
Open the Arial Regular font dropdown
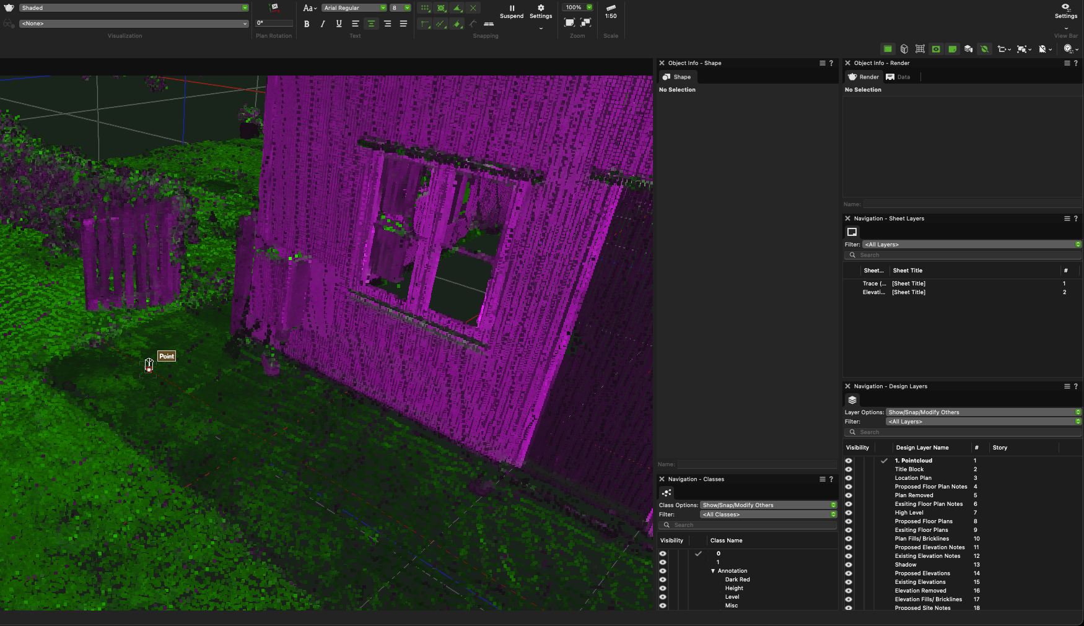click(x=354, y=8)
